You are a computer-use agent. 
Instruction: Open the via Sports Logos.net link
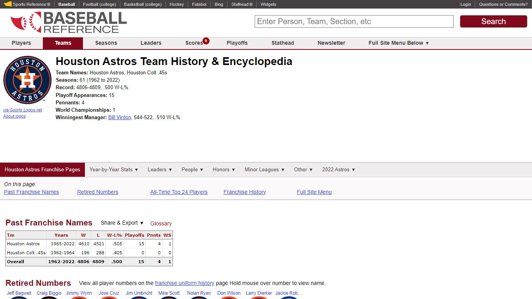[23, 110]
